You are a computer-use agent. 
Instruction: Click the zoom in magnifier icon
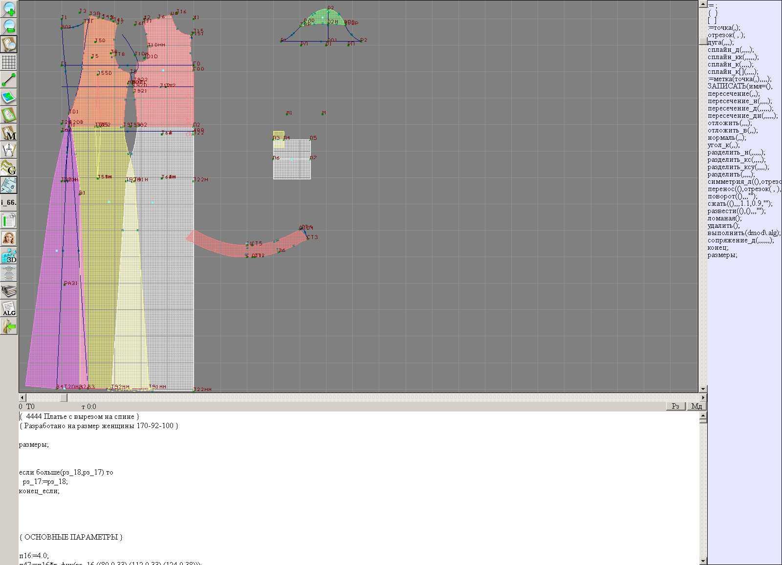click(x=9, y=9)
